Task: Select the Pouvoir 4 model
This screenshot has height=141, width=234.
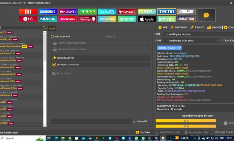Action: tap(9, 95)
